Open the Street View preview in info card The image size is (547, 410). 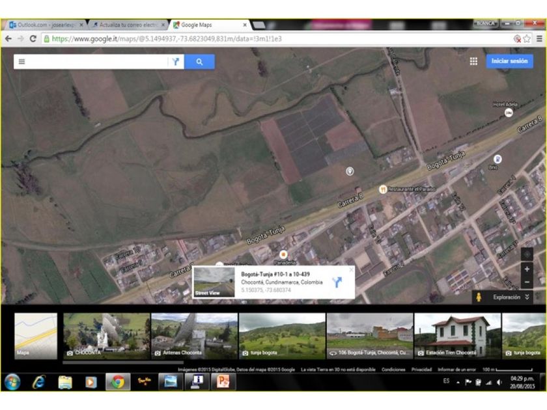pyautogui.click(x=214, y=282)
